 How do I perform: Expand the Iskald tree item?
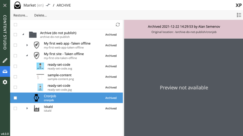[27, 108]
